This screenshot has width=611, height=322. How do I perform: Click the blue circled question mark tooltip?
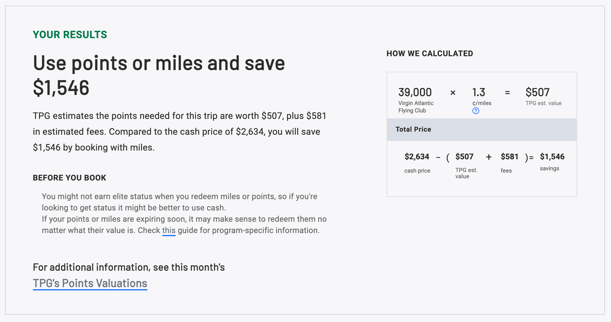pyautogui.click(x=476, y=111)
